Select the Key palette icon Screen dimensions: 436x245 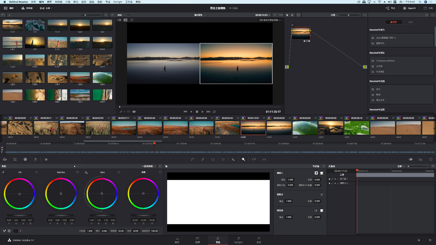(244, 159)
